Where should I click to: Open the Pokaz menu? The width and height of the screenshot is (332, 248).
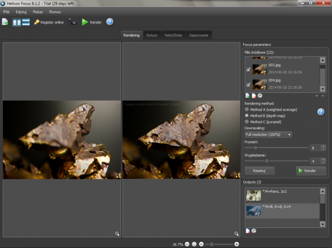click(x=38, y=12)
